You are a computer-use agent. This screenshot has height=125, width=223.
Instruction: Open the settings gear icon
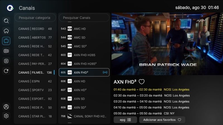(6, 116)
